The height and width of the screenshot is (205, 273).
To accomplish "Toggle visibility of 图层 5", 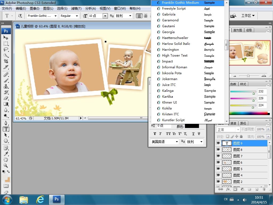I will (218, 169).
